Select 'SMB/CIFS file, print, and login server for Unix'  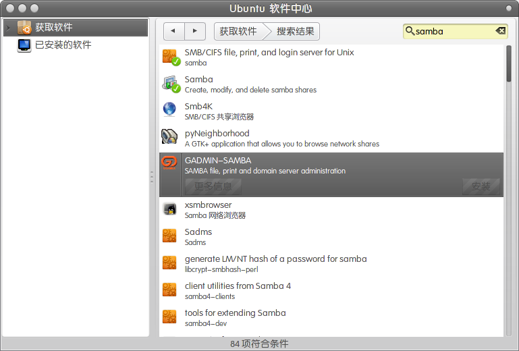click(x=269, y=53)
